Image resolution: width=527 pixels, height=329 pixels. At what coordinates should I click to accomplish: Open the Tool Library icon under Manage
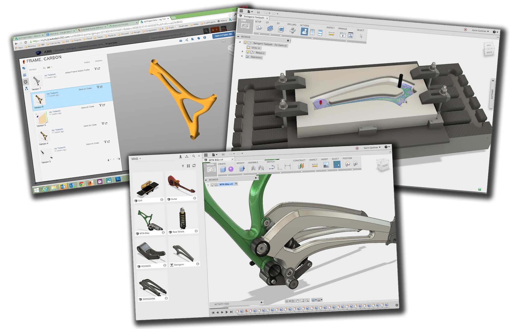click(x=342, y=34)
